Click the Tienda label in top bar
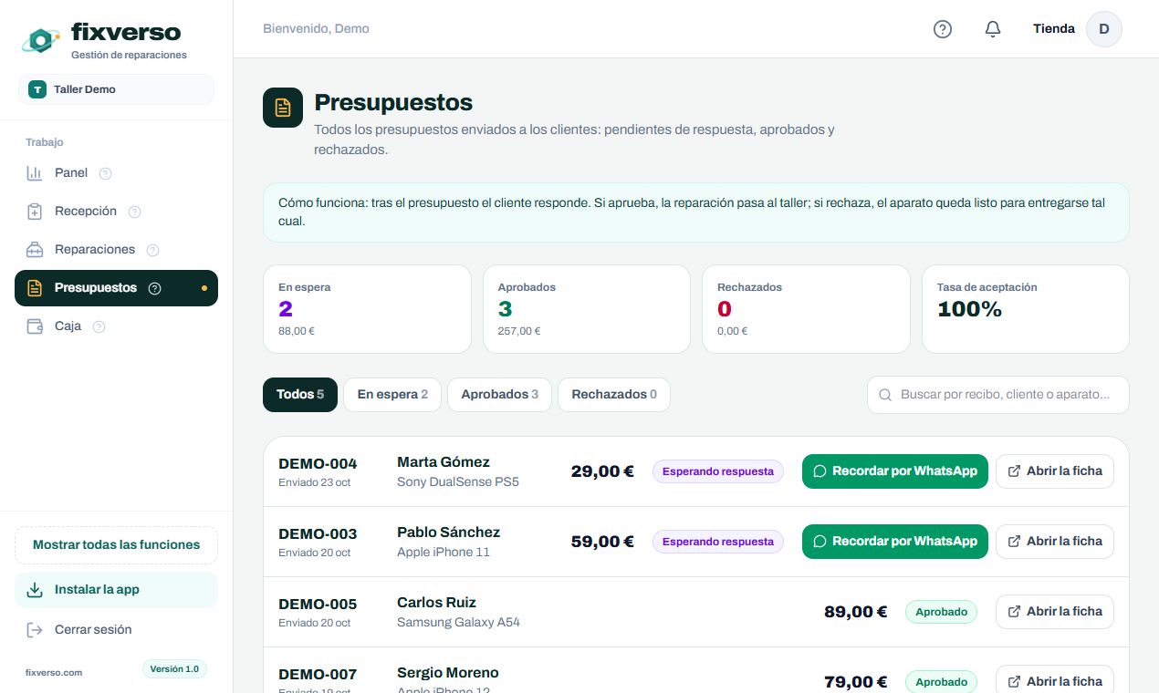 1054,29
